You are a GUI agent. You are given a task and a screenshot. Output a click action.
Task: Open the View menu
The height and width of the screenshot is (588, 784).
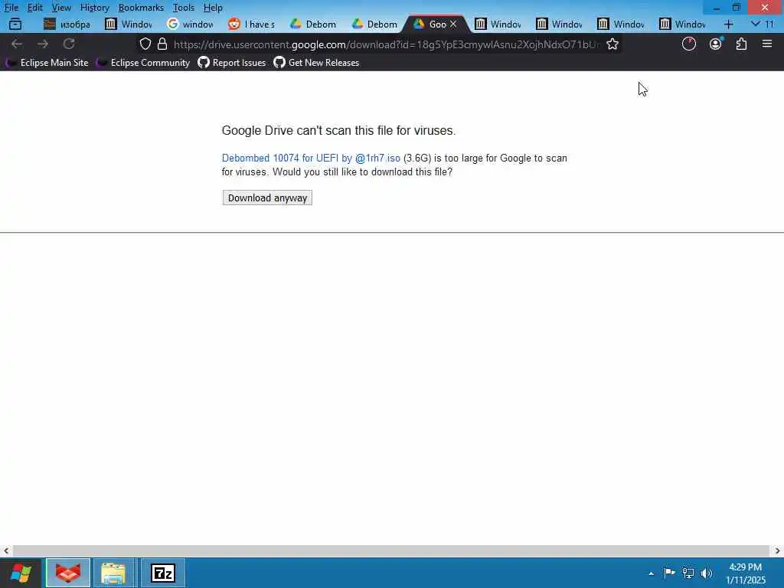click(x=61, y=8)
